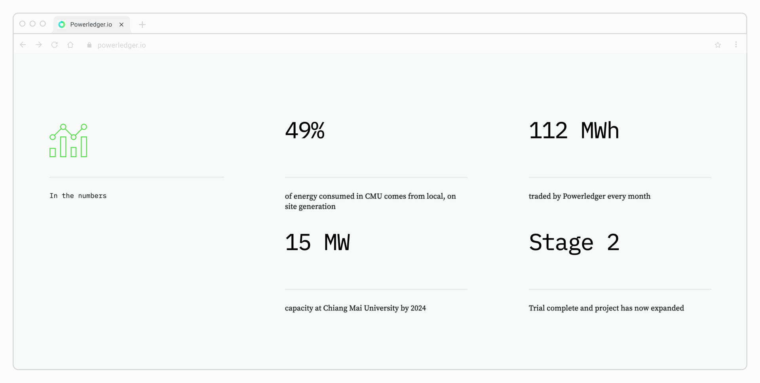This screenshot has width=760, height=383.
Task: Click the Powerledger favicon on the browser tab
Action: coord(62,24)
